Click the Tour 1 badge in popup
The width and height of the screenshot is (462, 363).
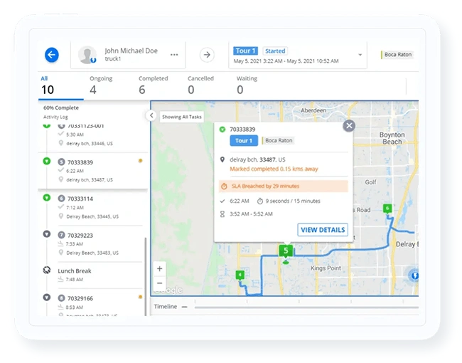click(x=244, y=141)
